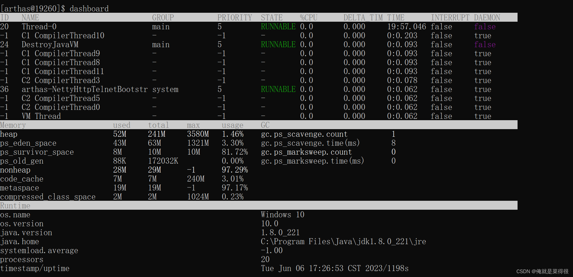
Task: Click the 'ps_old_gen' row label
Action: [22, 161]
